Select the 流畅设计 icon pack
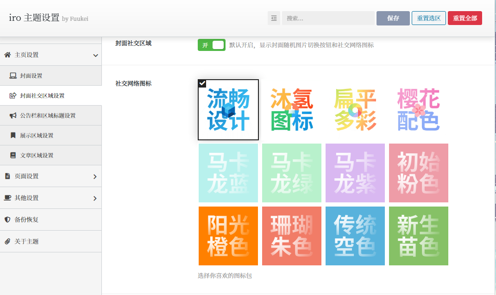The image size is (496, 295). (228, 110)
